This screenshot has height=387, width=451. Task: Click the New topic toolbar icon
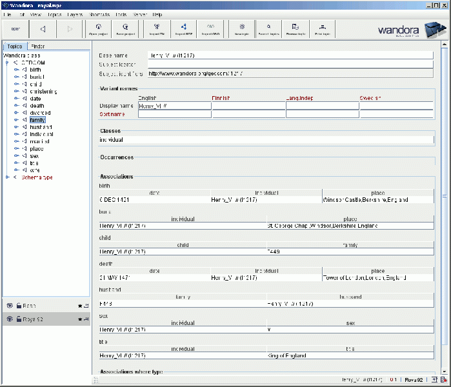pos(242,28)
